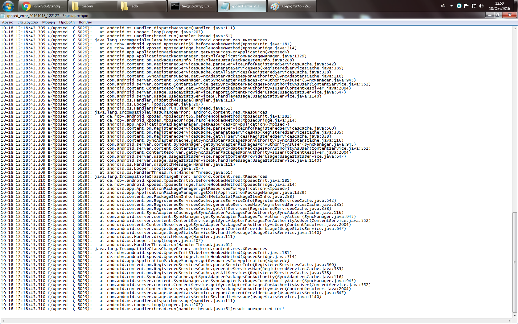
Task: Open the volume speaker tray icon
Action: 481,6
